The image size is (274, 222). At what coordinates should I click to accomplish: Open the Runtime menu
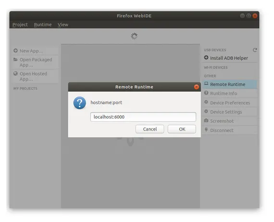[43, 25]
